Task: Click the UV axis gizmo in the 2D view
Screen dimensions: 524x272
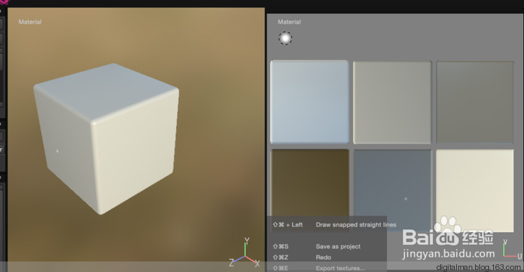Action: click(512, 250)
